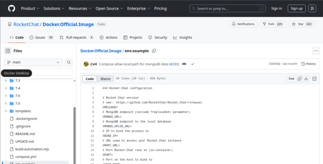
Task: Open README.md in the file tree
Action: click(25, 134)
